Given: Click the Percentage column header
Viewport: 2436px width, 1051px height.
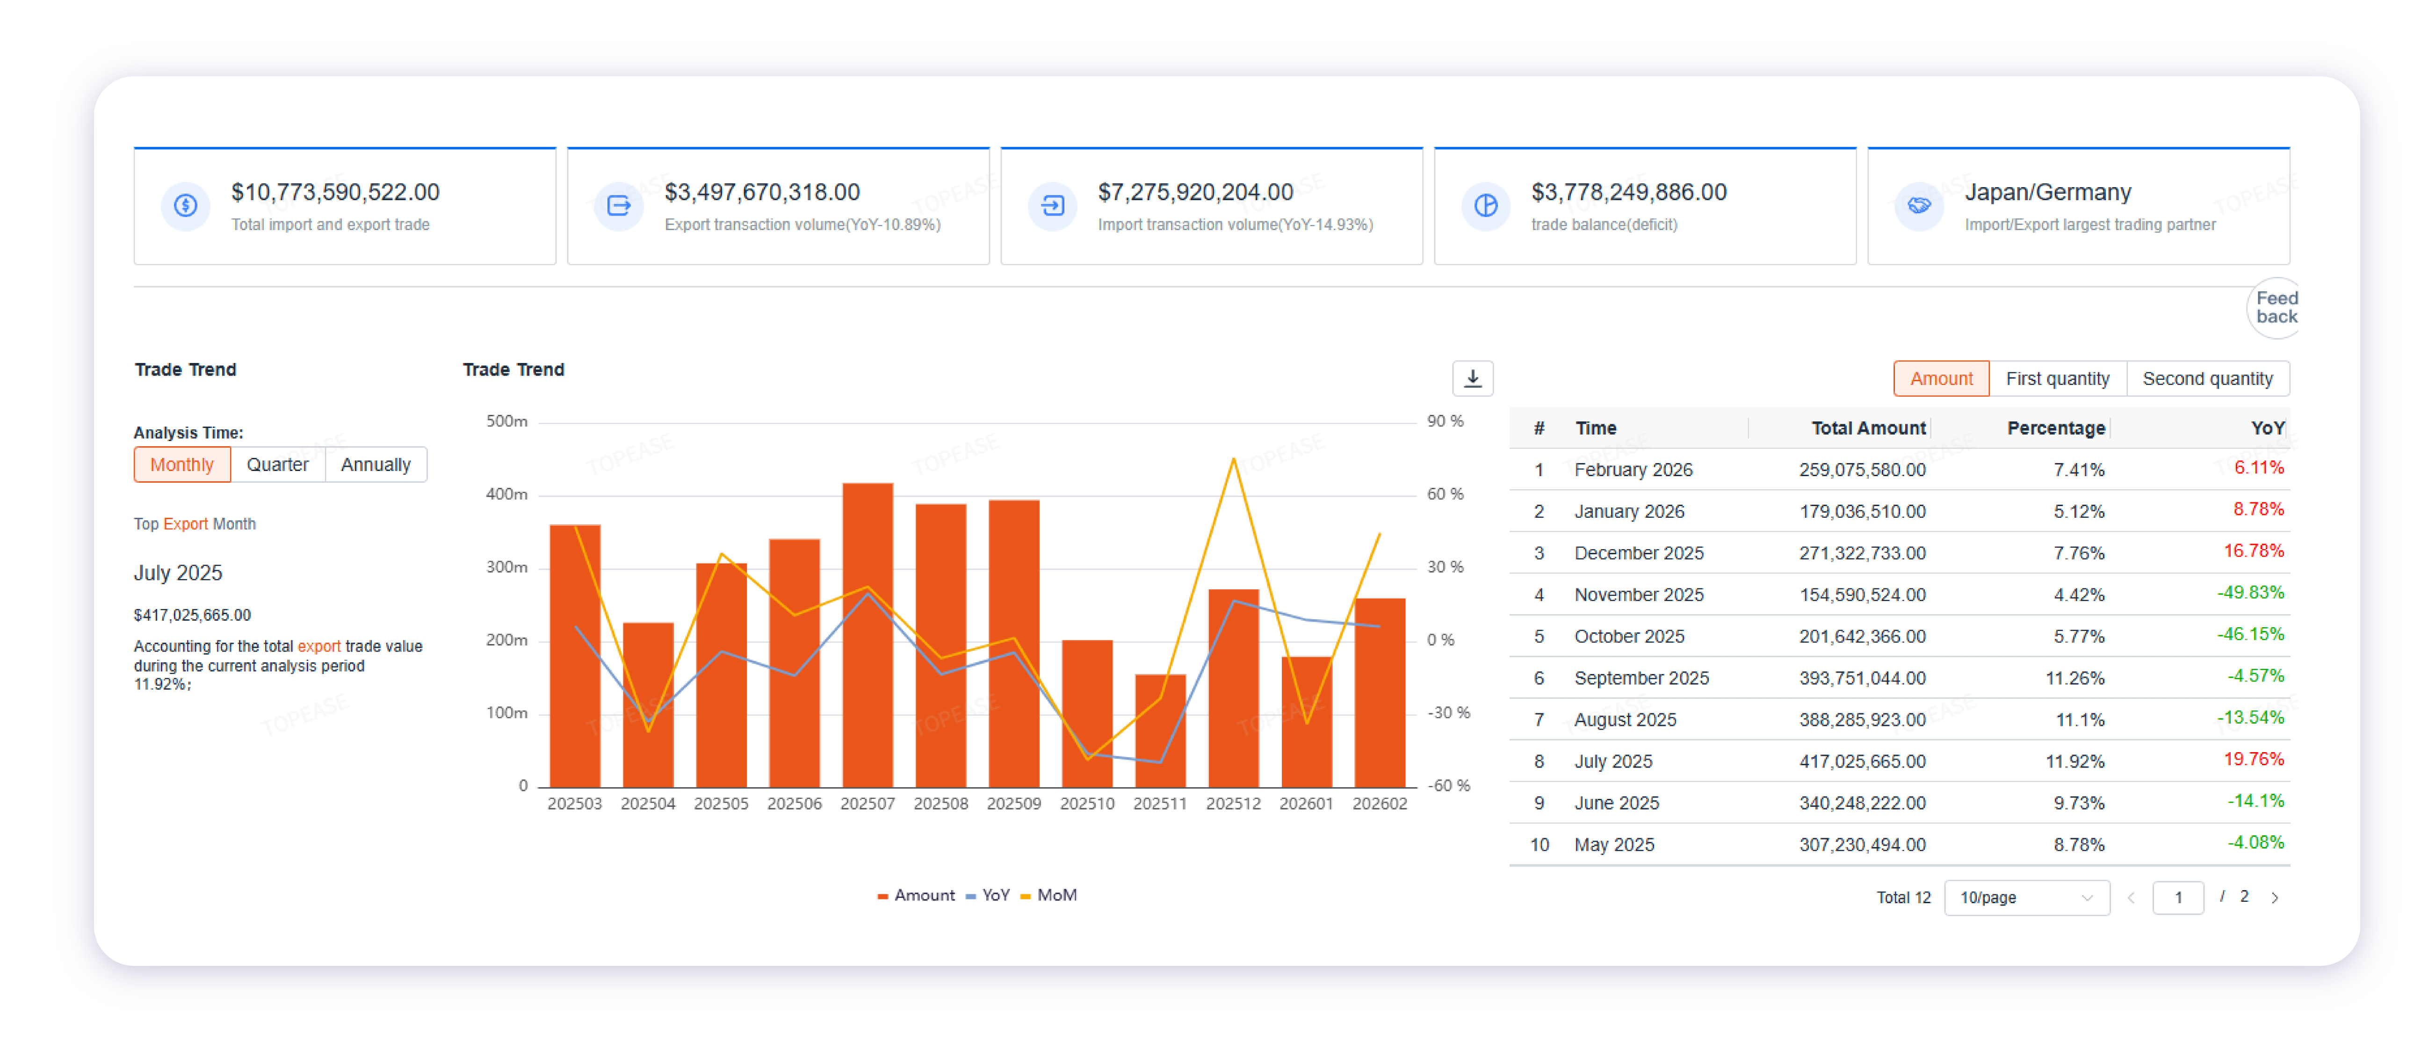Looking at the screenshot, I should pos(2056,428).
